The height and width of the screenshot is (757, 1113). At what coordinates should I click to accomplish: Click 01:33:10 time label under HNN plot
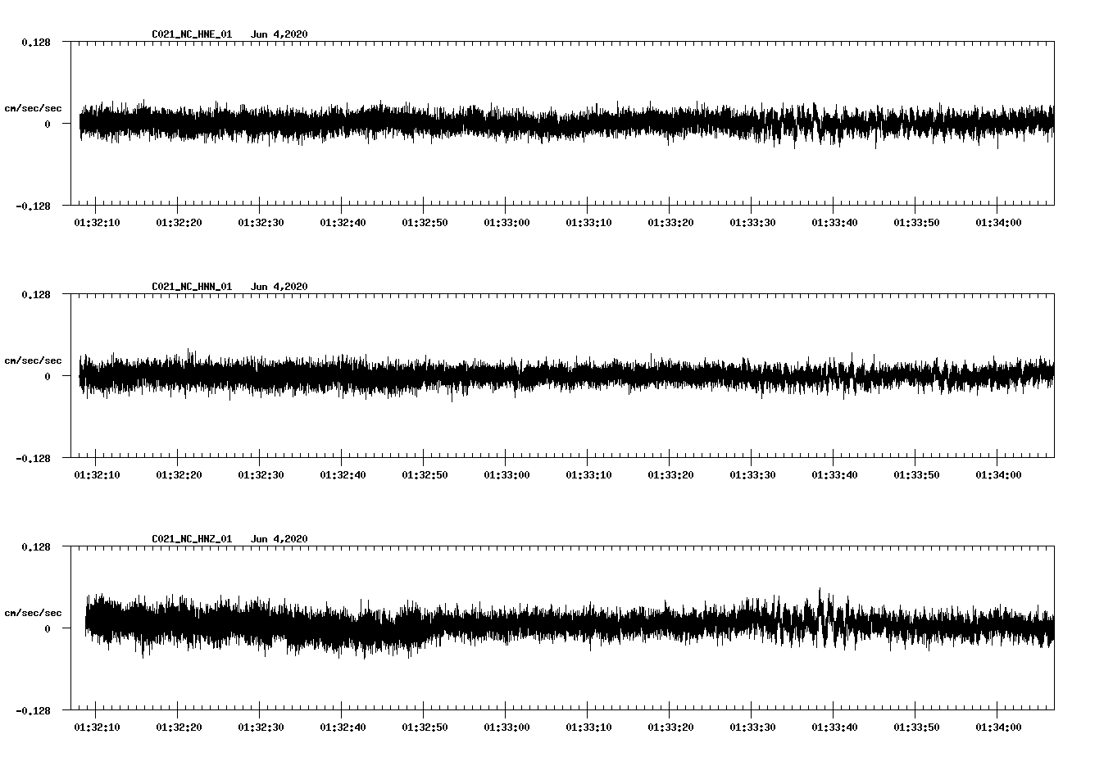pyautogui.click(x=588, y=475)
